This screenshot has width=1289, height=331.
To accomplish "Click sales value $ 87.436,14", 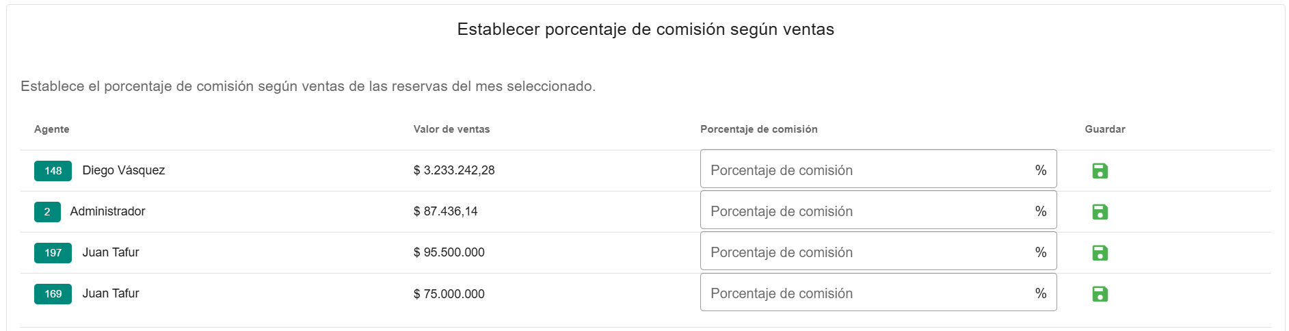I will point(445,211).
